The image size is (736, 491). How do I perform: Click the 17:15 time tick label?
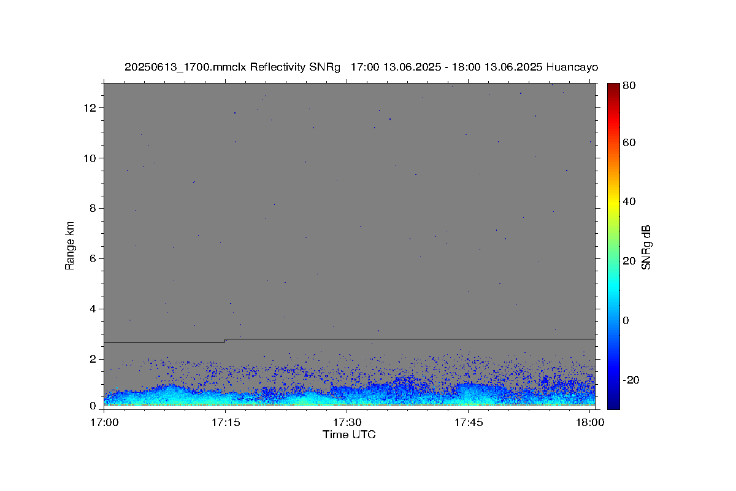[x=225, y=423]
